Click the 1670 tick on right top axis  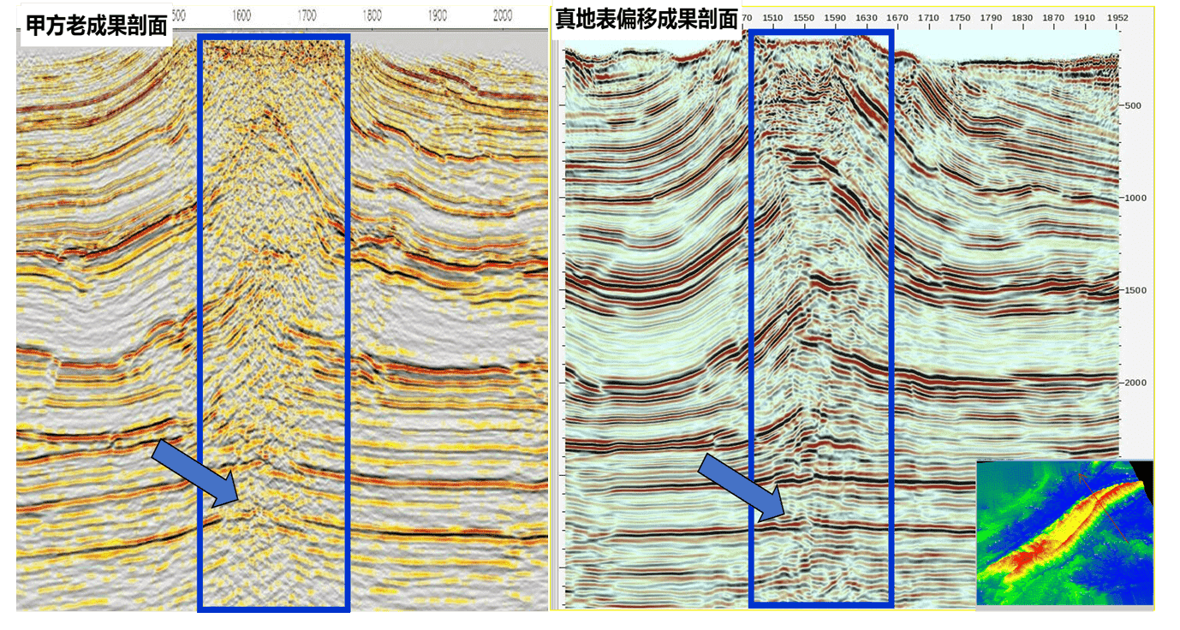click(x=897, y=17)
